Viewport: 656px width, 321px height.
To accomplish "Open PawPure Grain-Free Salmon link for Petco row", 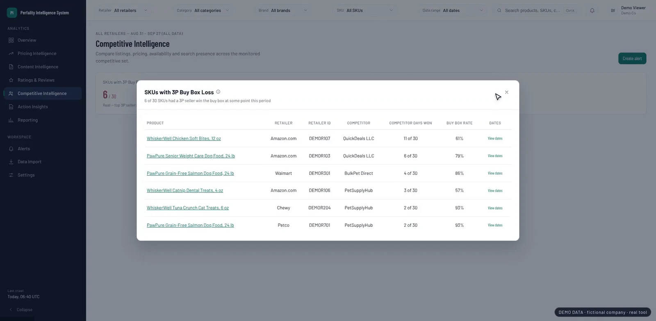I will pyautogui.click(x=190, y=225).
